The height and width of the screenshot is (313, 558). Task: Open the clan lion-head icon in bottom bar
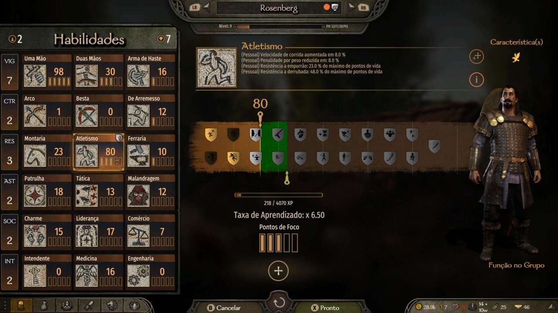coord(112,306)
